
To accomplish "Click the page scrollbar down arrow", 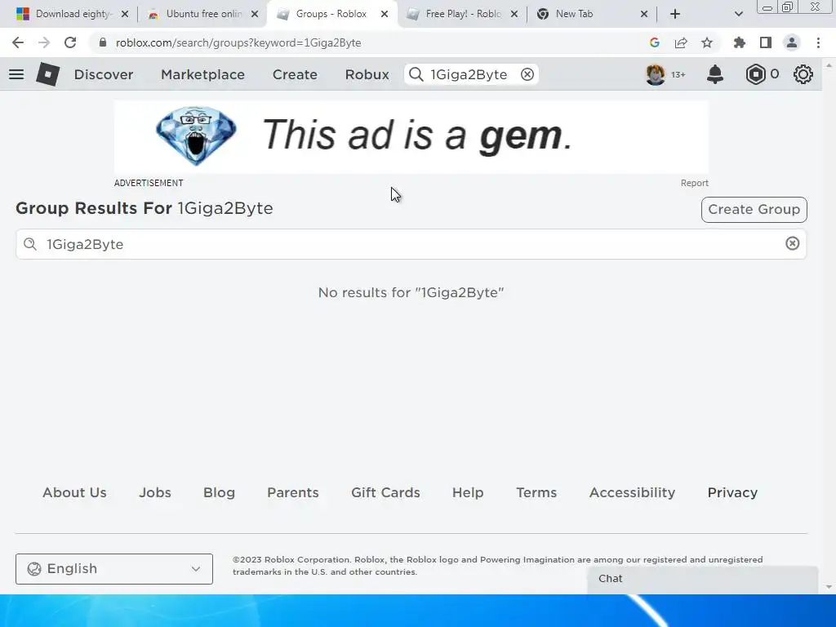I will click(x=829, y=587).
